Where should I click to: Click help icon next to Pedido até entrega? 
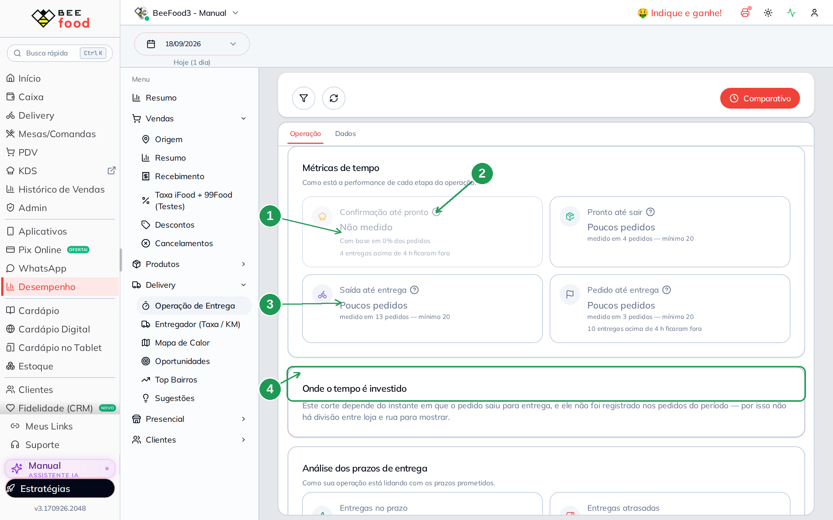(x=667, y=290)
